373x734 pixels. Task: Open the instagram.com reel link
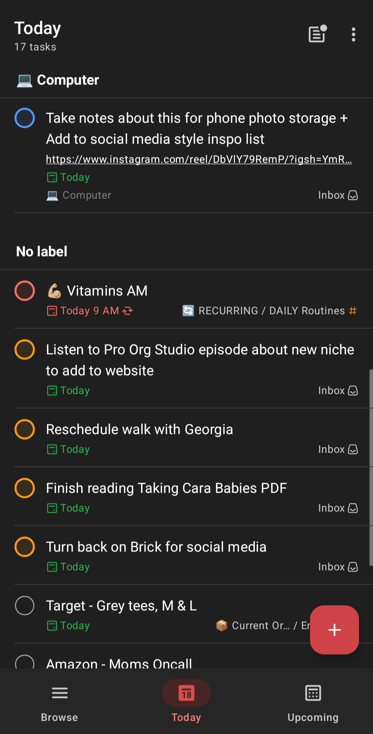199,159
